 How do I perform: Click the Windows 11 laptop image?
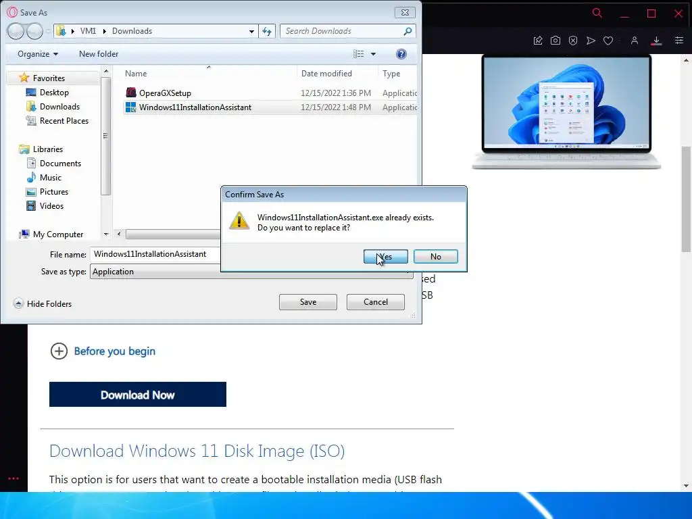[x=567, y=112]
